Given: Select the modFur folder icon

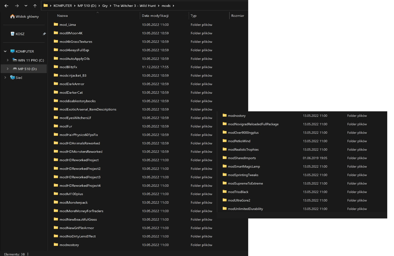Looking at the screenshot, I should [56, 126].
